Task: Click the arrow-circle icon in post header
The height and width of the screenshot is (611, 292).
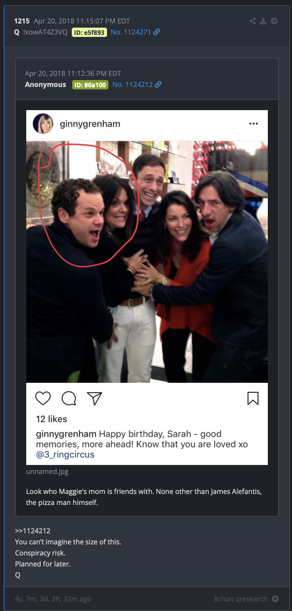Action: (x=274, y=21)
